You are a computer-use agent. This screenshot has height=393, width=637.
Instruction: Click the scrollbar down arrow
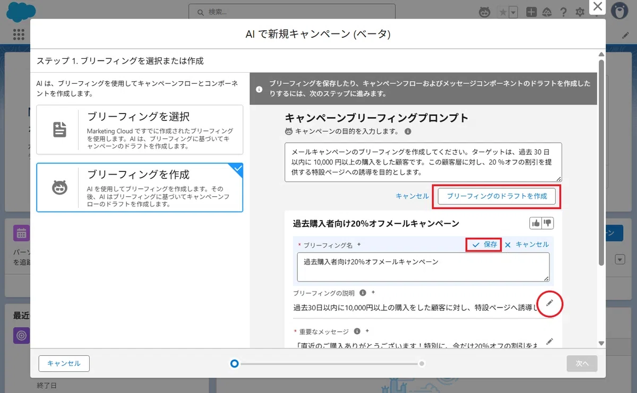point(601,343)
